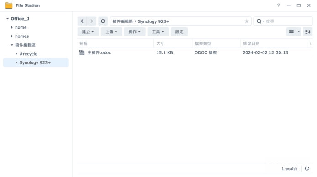This screenshot has width=317, height=177.
Task: Add folder to favorites with the star icon
Action: click(x=247, y=21)
